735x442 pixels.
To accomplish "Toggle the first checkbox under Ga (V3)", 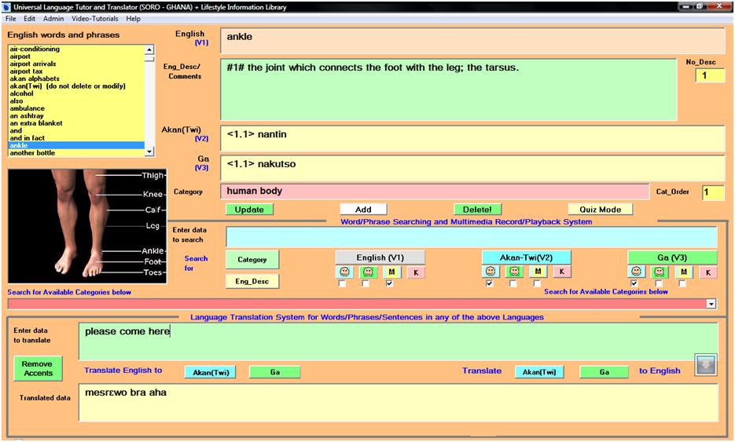I will tap(635, 284).
